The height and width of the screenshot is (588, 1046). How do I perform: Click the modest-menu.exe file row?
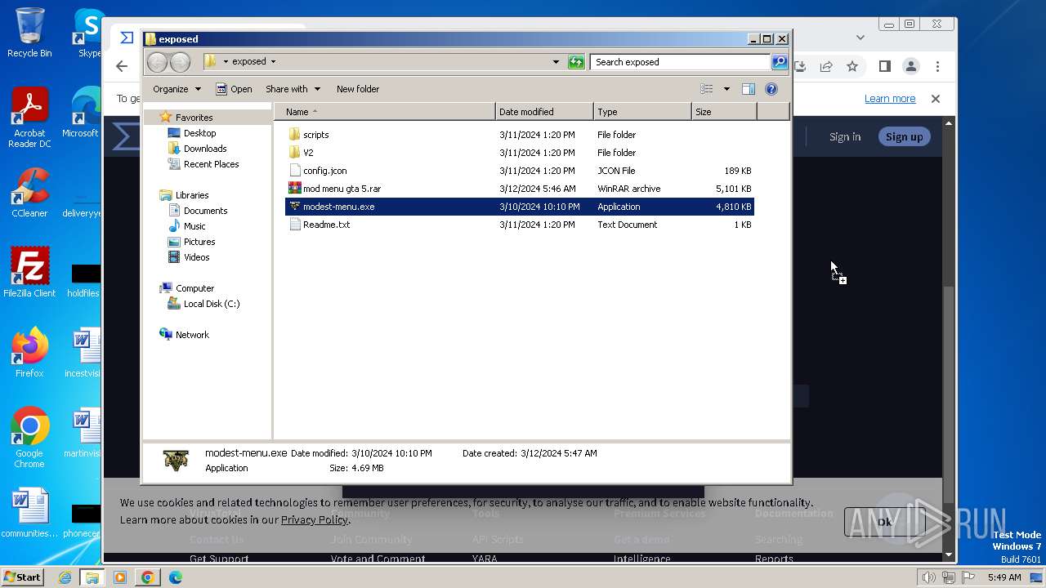(519, 207)
